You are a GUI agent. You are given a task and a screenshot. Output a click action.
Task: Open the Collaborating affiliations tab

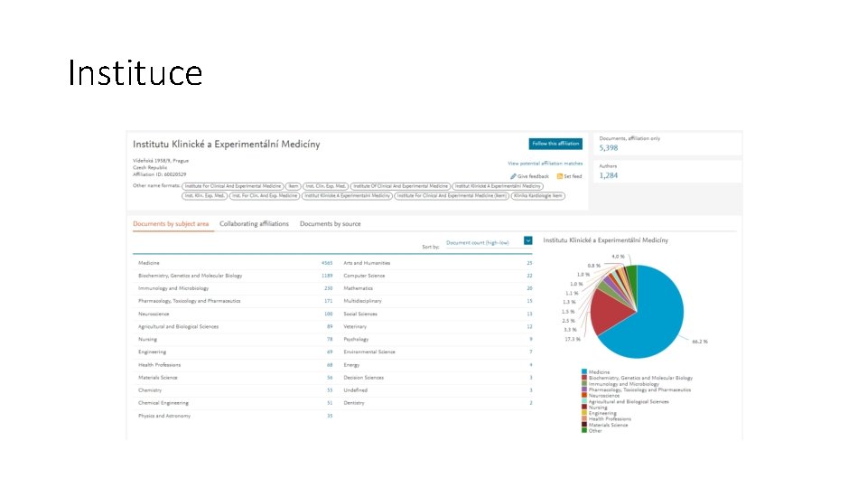tap(255, 224)
